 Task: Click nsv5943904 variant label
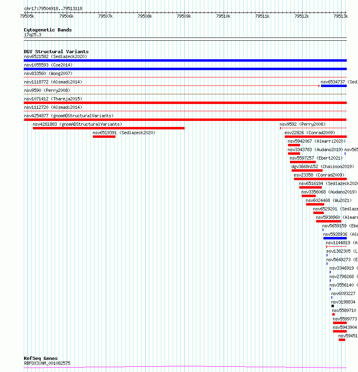coord(345,327)
